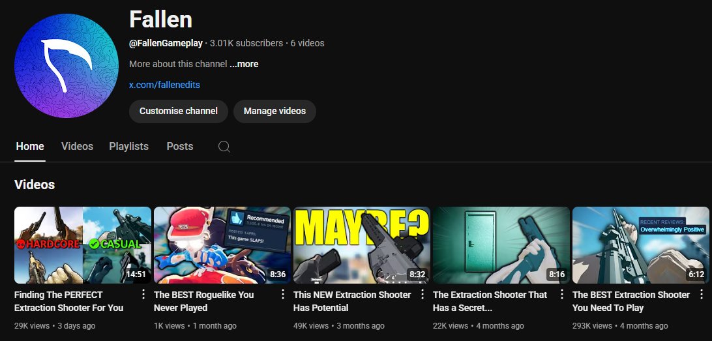Open options menu for BEST Extraction Shooter You Need
Image resolution: width=712 pixels, height=341 pixels.
coord(702,294)
